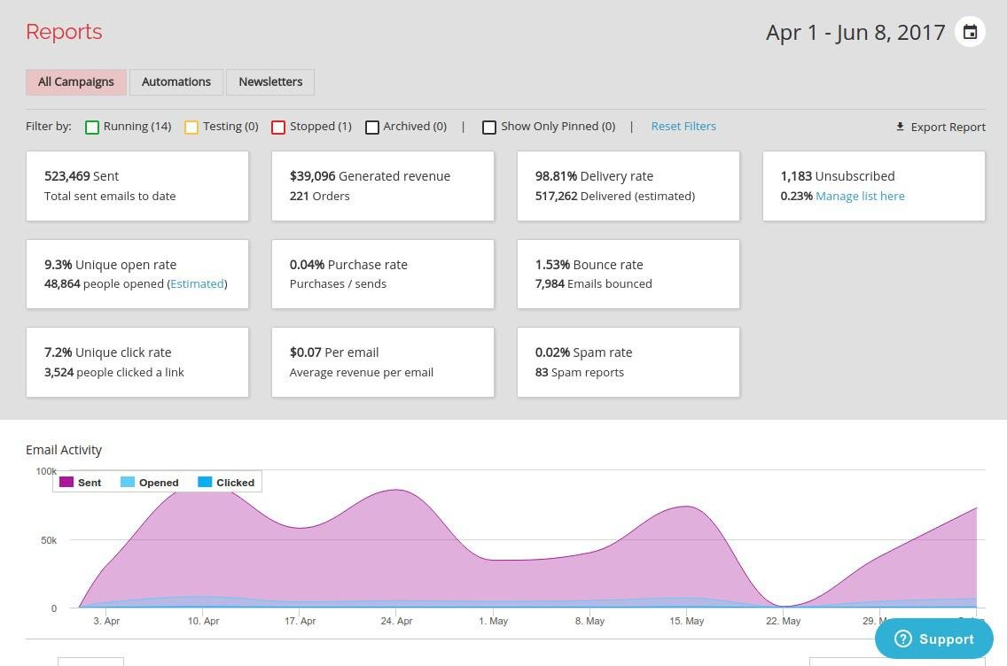Toggle the Testing campaigns filter checkbox
Image resolution: width=1007 pixels, height=666 pixels.
[191, 127]
